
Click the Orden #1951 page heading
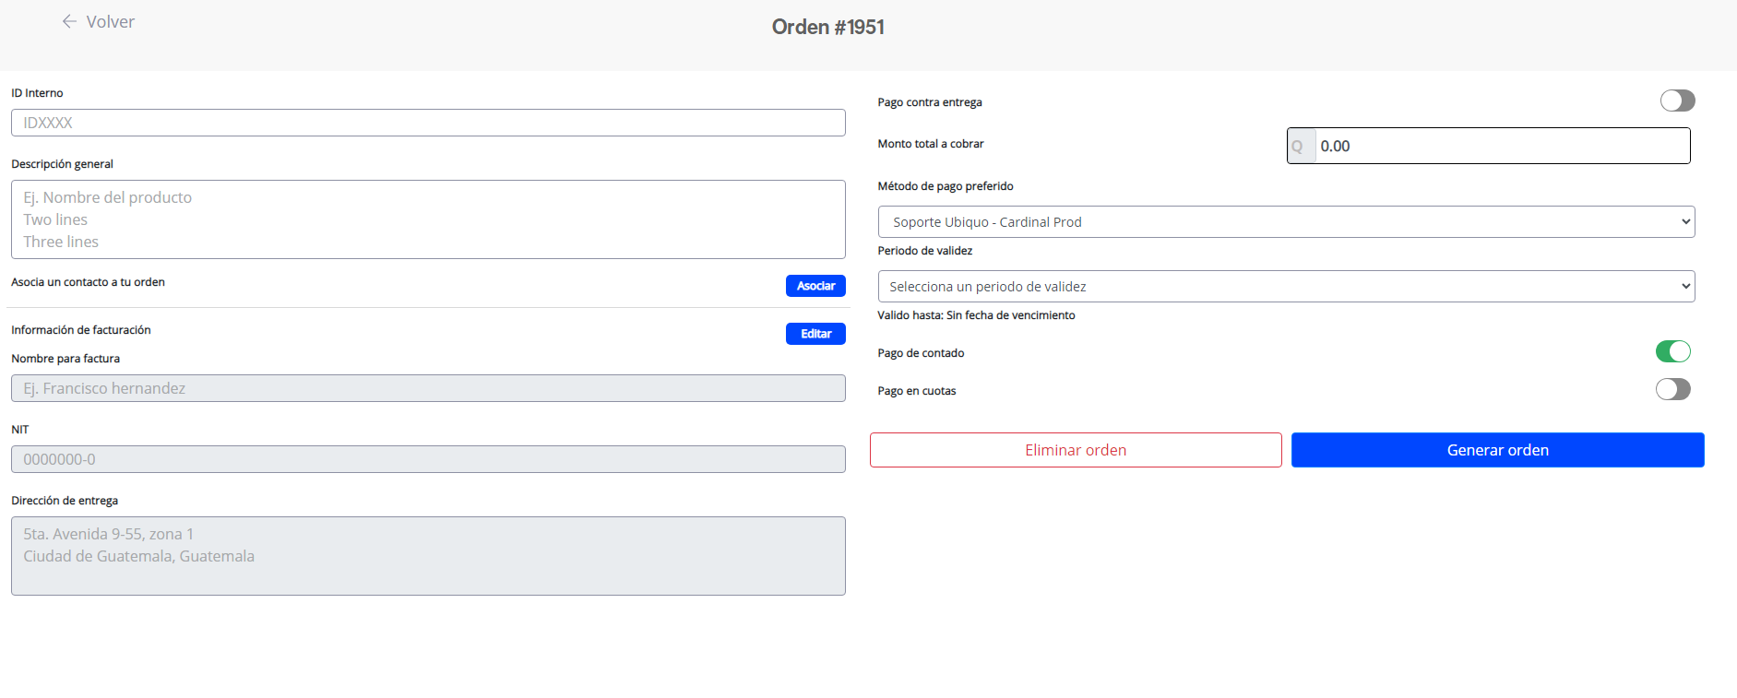click(827, 28)
